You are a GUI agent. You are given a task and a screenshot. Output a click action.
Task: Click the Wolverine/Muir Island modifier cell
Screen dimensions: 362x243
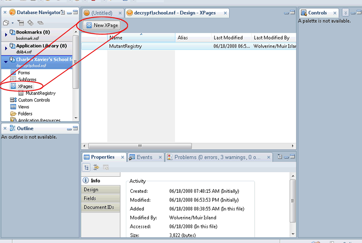[274, 46]
